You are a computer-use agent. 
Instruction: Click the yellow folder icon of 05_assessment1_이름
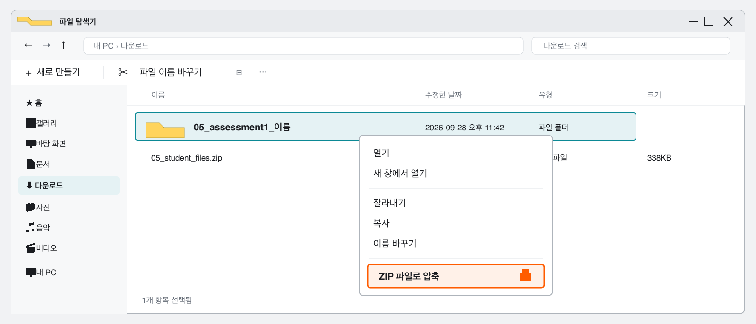[165, 130]
